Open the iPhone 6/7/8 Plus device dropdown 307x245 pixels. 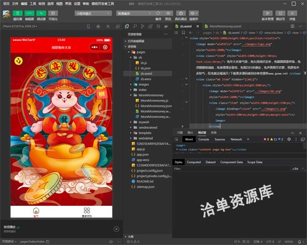coord(20,26)
